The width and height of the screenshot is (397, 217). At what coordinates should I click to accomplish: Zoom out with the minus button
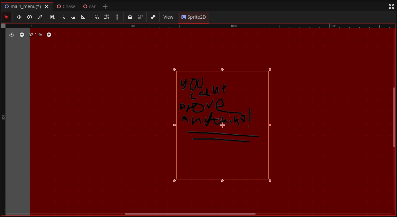pyautogui.click(x=22, y=35)
